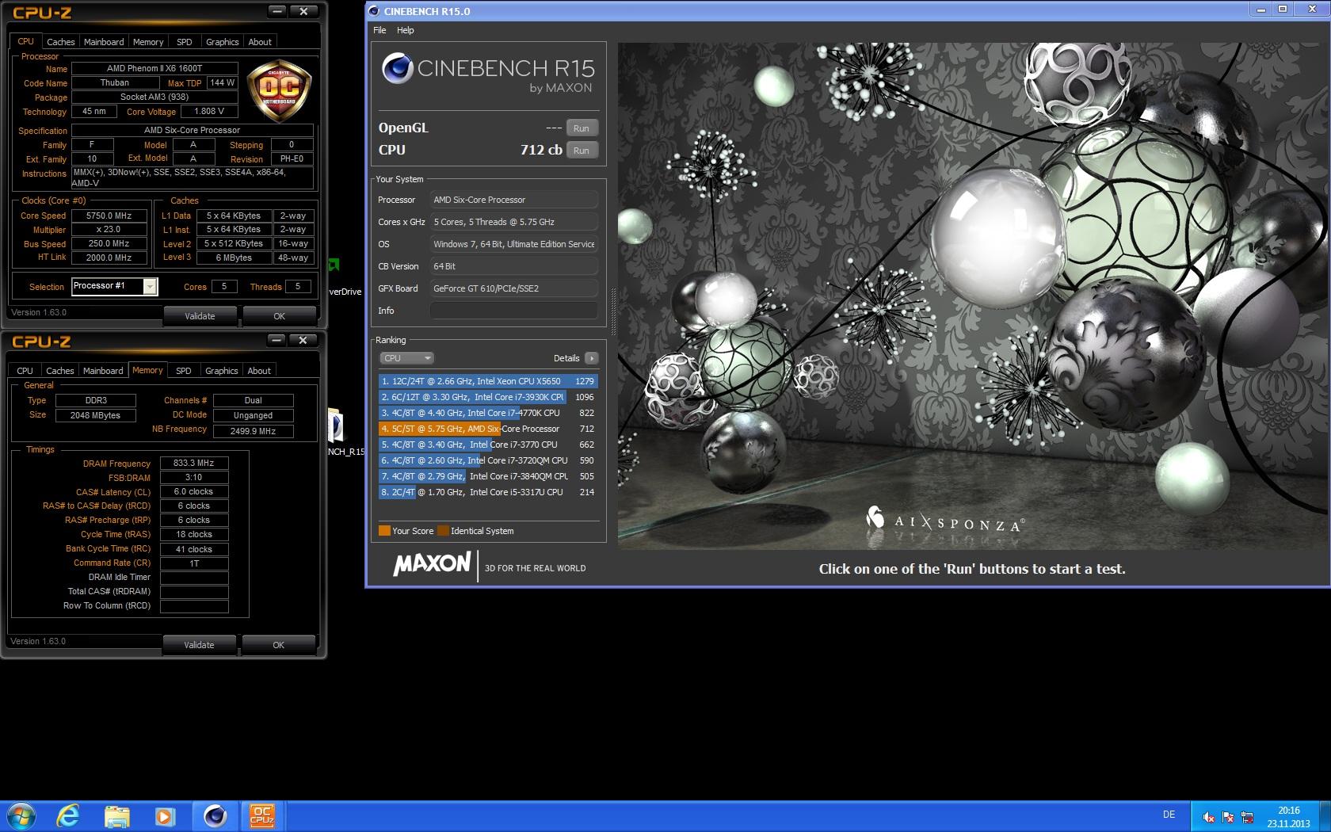Select the Core i5-3317U ranking row
This screenshot has width=1331, height=832.
(487, 492)
